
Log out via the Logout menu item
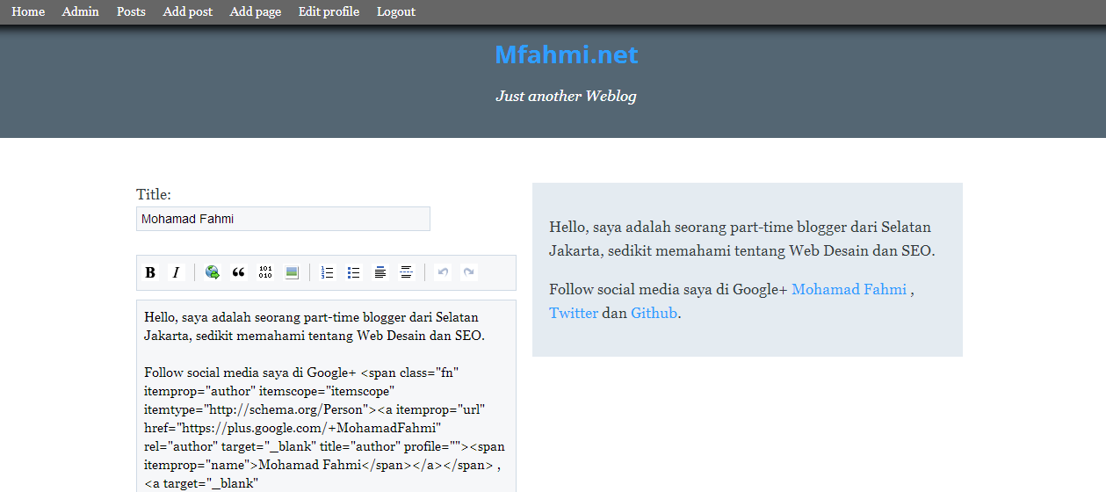click(x=396, y=11)
